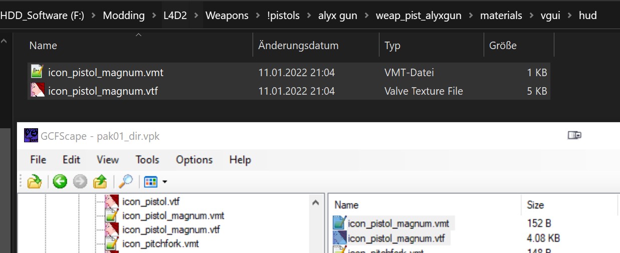Click the Views toolbar icon in GCFScape
Screen dimensions: 620x253
[151, 181]
